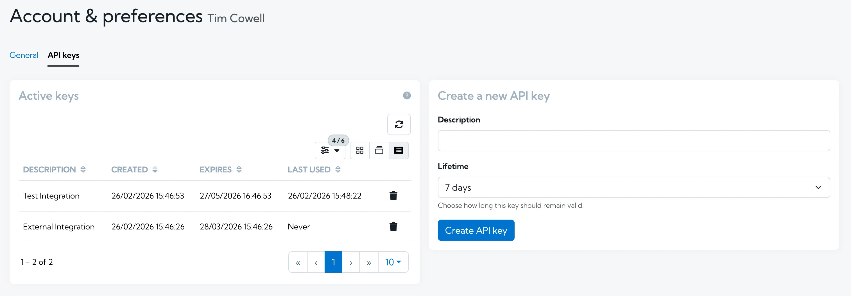Open the Active keys help tooltip
Image resolution: width=851 pixels, height=296 pixels.
pyautogui.click(x=407, y=96)
